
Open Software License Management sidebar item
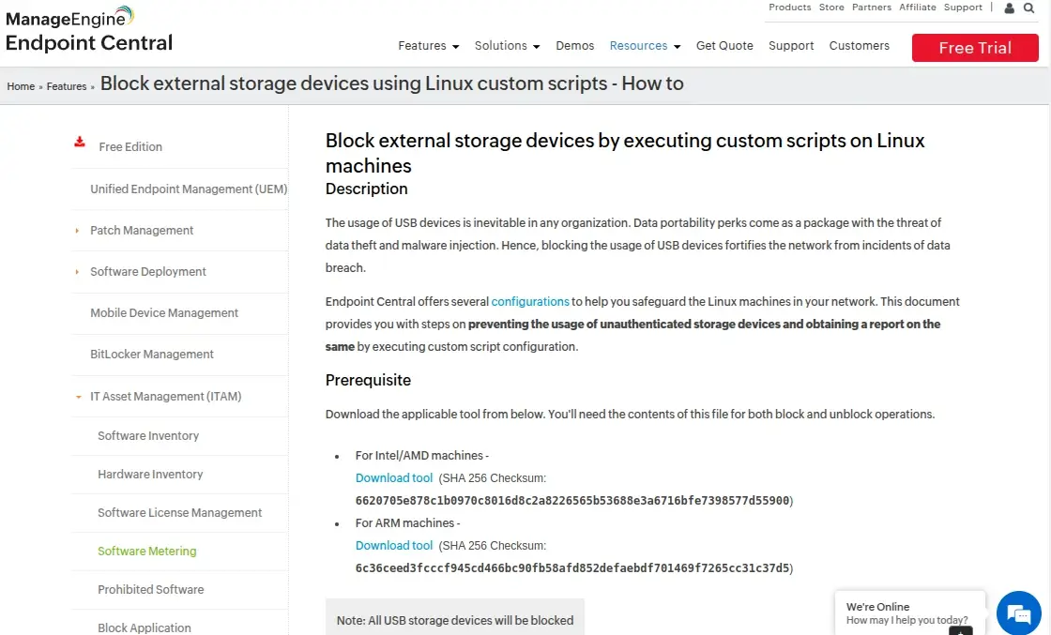pos(179,513)
